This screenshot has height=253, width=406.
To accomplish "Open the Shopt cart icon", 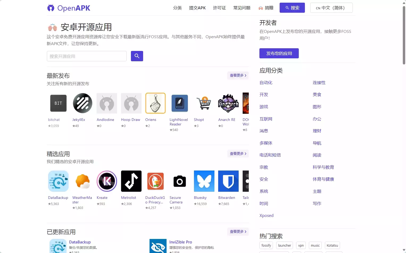I will pos(204,103).
